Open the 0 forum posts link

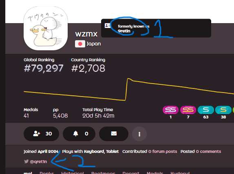[x=163, y=151]
